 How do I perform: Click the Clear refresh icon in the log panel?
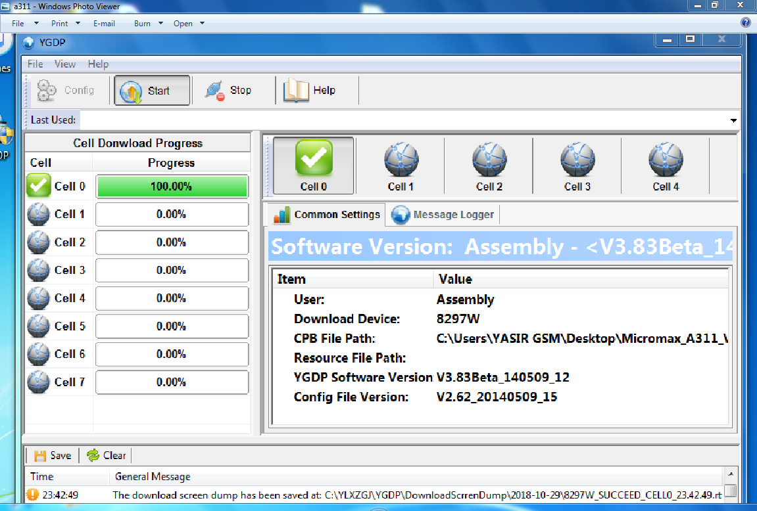click(93, 455)
